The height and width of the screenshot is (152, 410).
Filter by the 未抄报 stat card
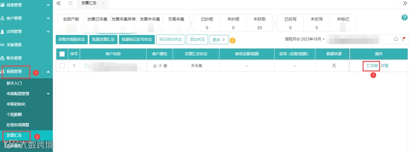(x=233, y=23)
